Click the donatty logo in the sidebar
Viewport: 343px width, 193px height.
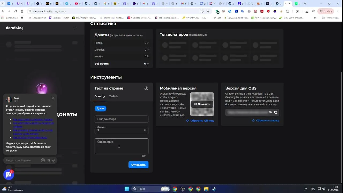tap(14, 28)
